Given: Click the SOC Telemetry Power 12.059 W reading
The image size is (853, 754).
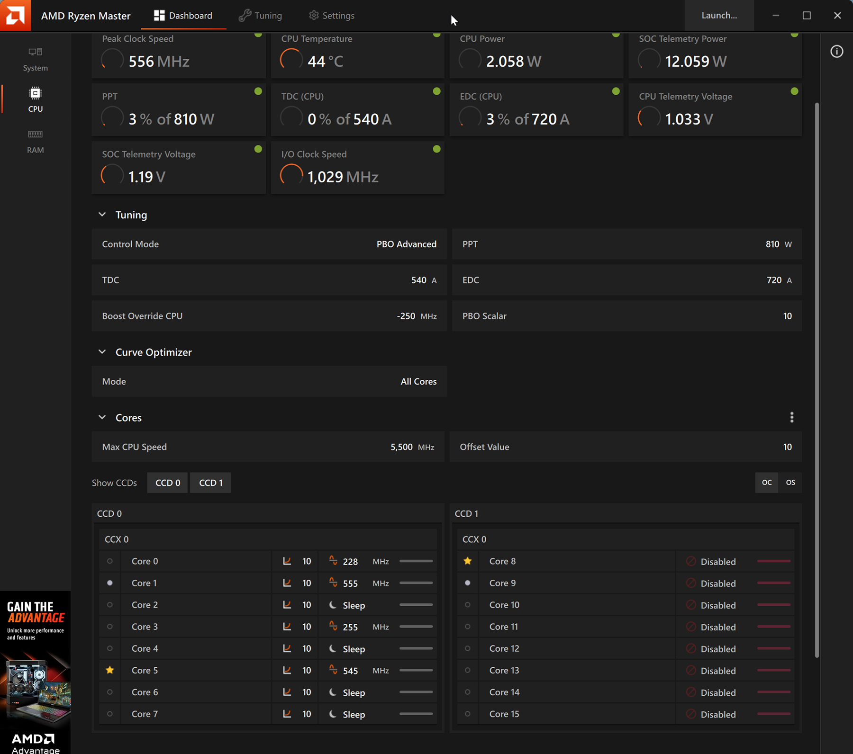Looking at the screenshot, I should [x=696, y=61].
